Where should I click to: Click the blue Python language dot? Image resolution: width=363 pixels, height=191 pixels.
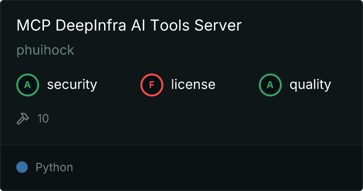coord(22,168)
